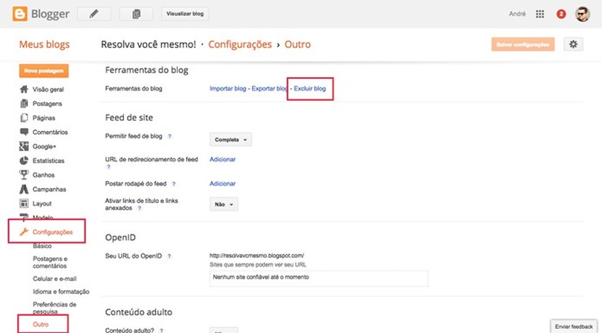
Task: Show help for Postar rodapé do feed
Action: pos(174,184)
